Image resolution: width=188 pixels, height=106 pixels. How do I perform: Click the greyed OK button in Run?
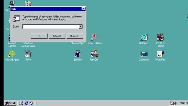tap(39, 36)
